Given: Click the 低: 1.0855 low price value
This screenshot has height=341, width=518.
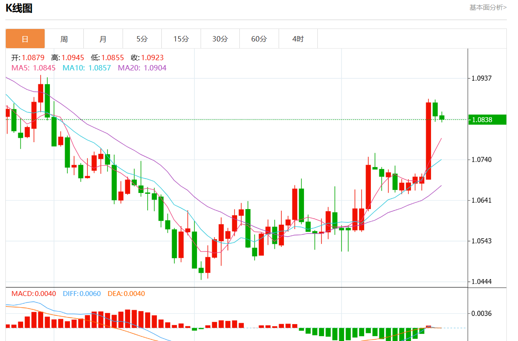Looking at the screenshot, I should (107, 58).
